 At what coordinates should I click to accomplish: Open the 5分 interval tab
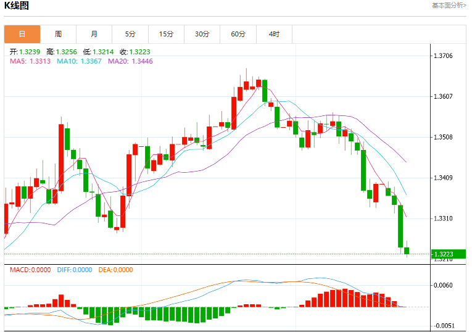click(130, 34)
